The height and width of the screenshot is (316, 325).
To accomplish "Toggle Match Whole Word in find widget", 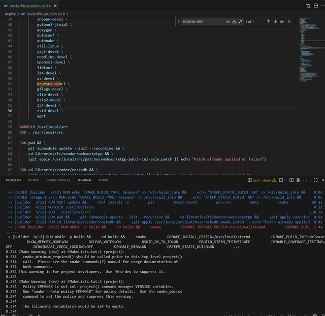I will 234,21.
